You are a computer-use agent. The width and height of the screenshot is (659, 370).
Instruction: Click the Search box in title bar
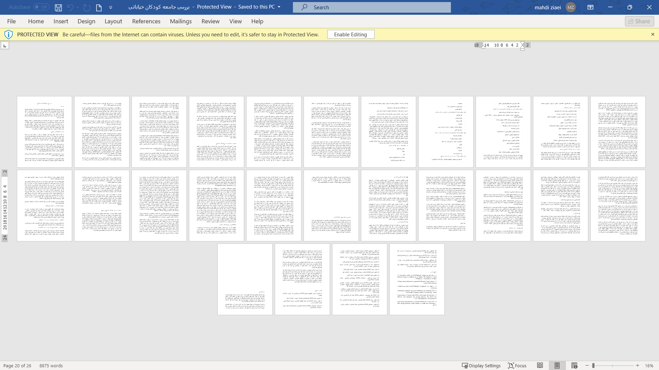click(x=372, y=7)
